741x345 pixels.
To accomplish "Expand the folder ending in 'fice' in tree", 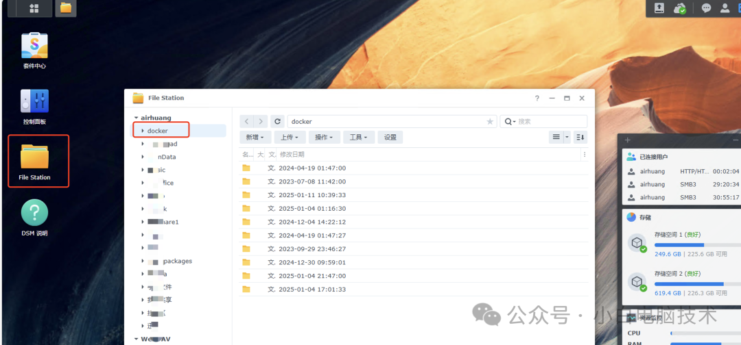I will (142, 183).
